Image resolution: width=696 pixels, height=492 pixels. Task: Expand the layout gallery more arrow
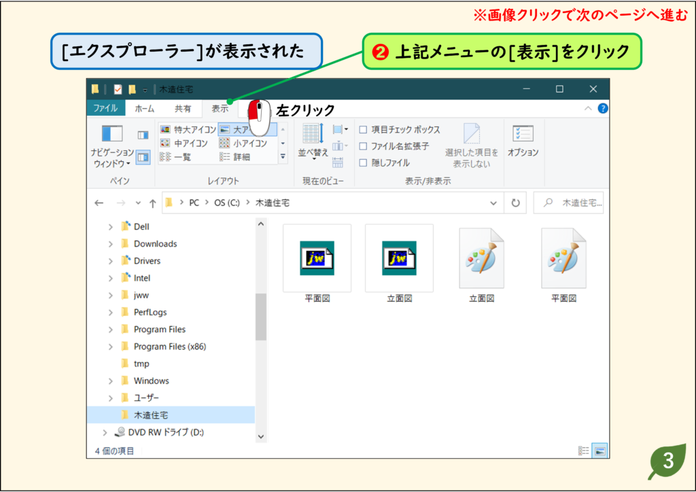(x=283, y=156)
